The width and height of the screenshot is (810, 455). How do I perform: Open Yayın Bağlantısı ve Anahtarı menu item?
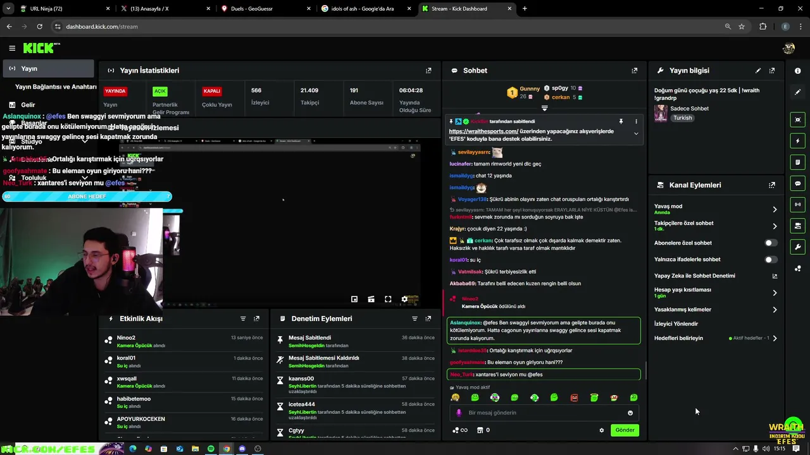point(56,87)
